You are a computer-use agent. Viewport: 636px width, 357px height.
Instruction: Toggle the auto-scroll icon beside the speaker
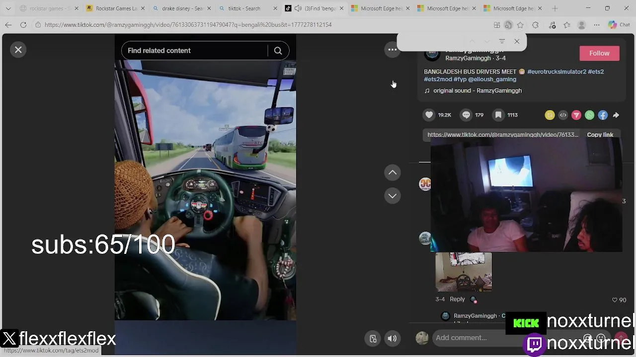(373, 339)
